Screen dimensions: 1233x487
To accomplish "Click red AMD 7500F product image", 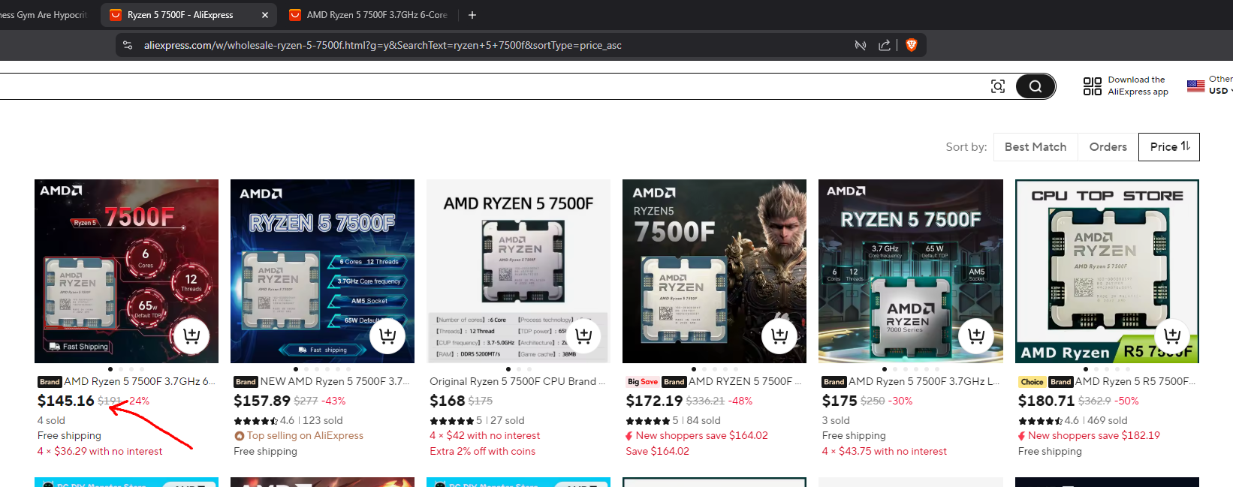I will pos(126,271).
